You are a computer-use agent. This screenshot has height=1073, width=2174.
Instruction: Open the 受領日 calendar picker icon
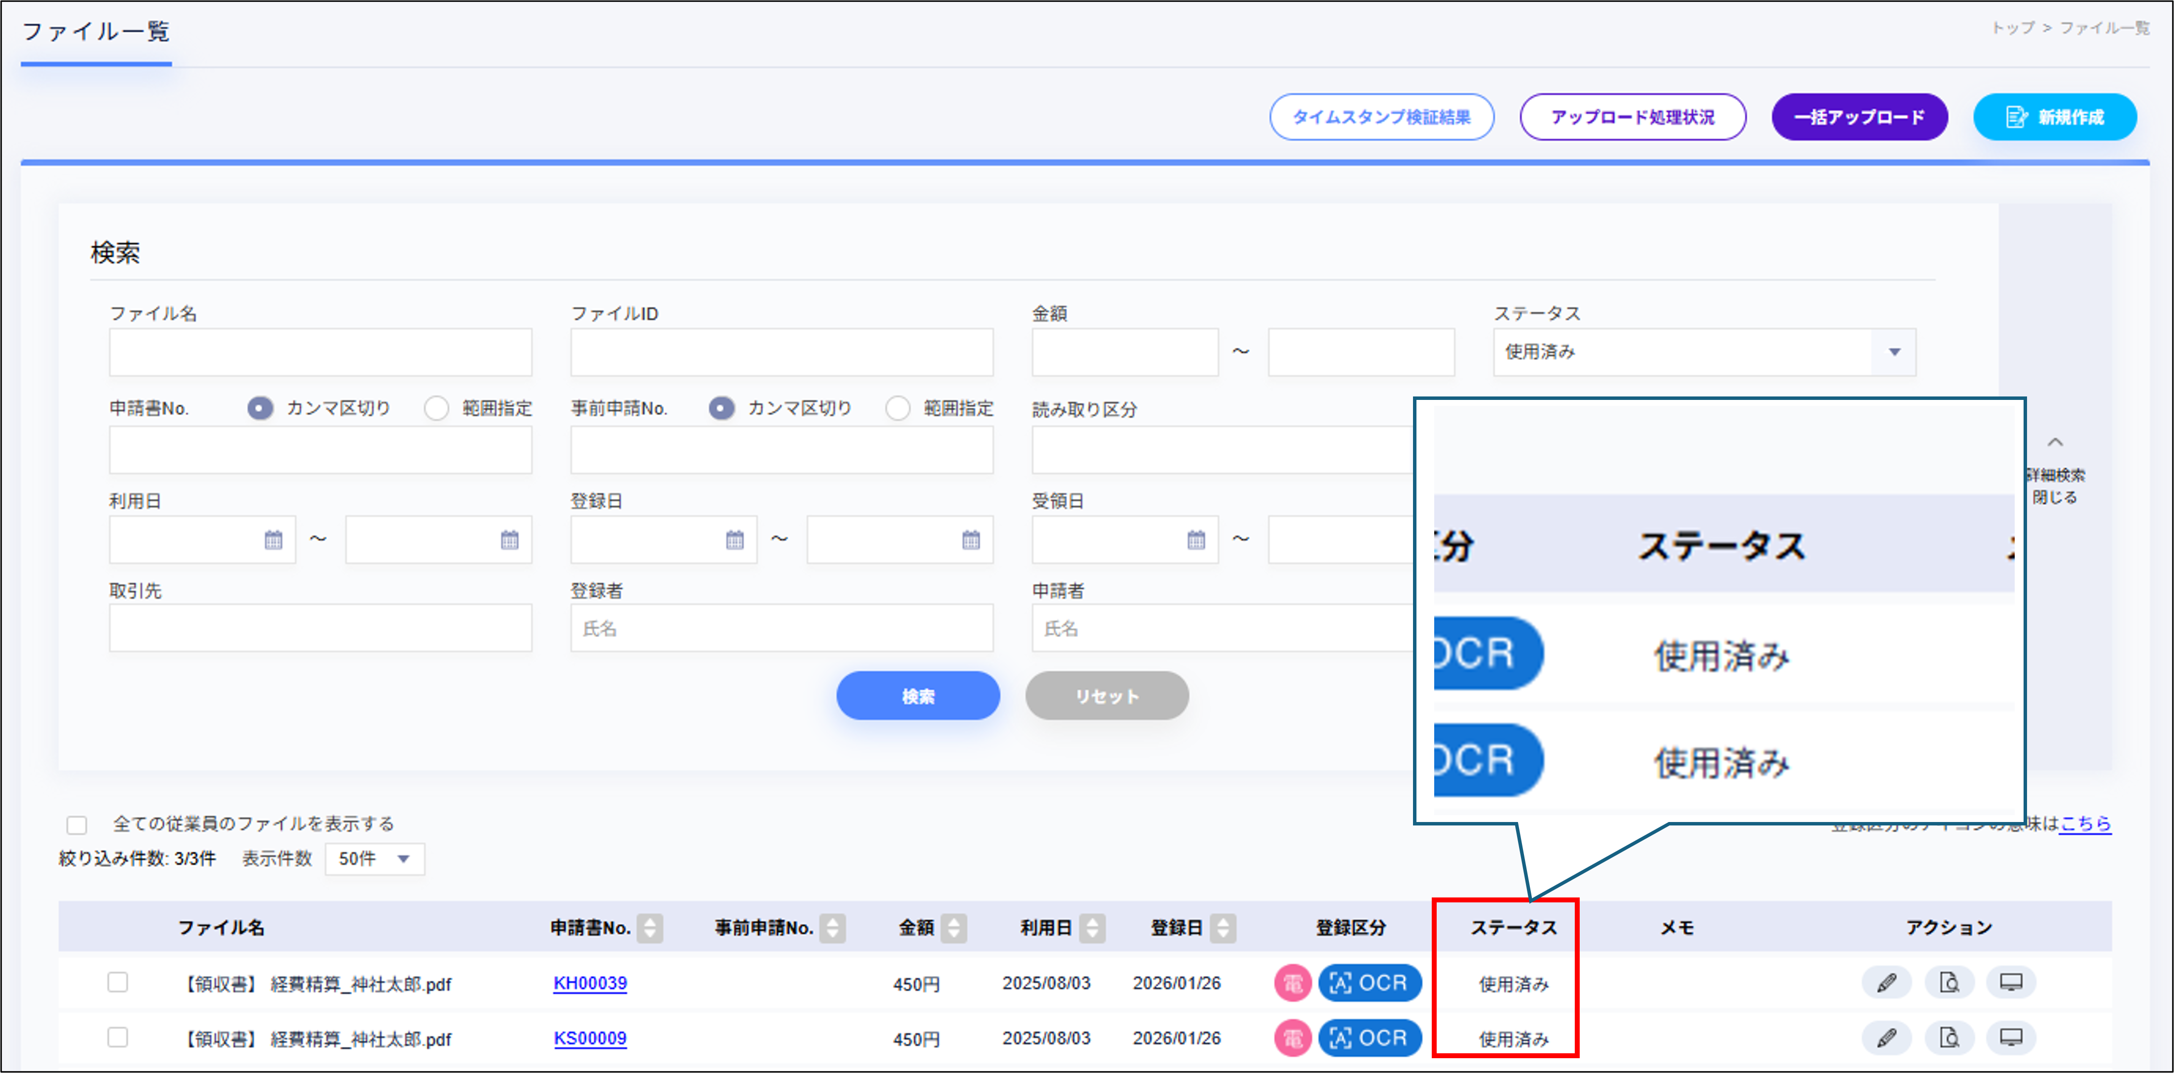(x=1197, y=539)
